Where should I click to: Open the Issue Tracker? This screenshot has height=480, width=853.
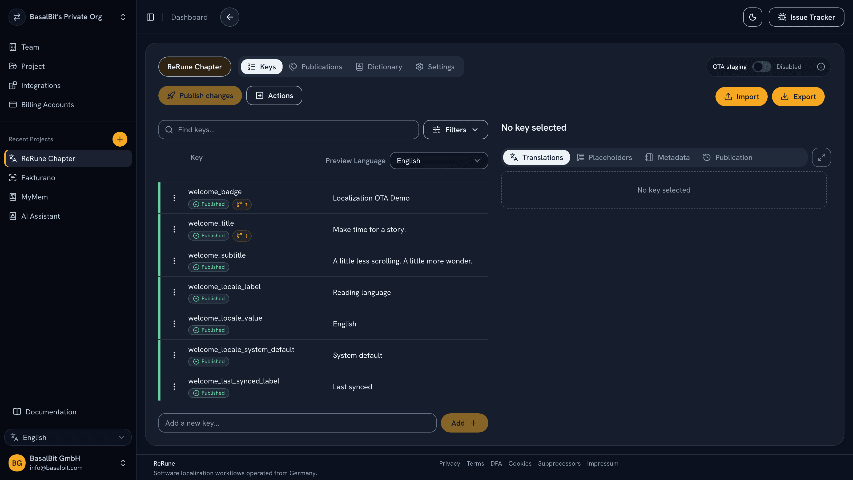806,17
